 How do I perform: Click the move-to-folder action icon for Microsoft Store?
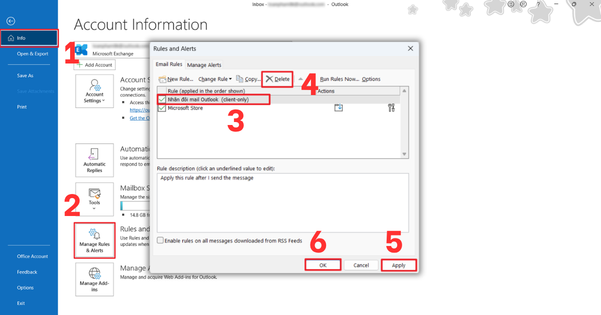(339, 108)
